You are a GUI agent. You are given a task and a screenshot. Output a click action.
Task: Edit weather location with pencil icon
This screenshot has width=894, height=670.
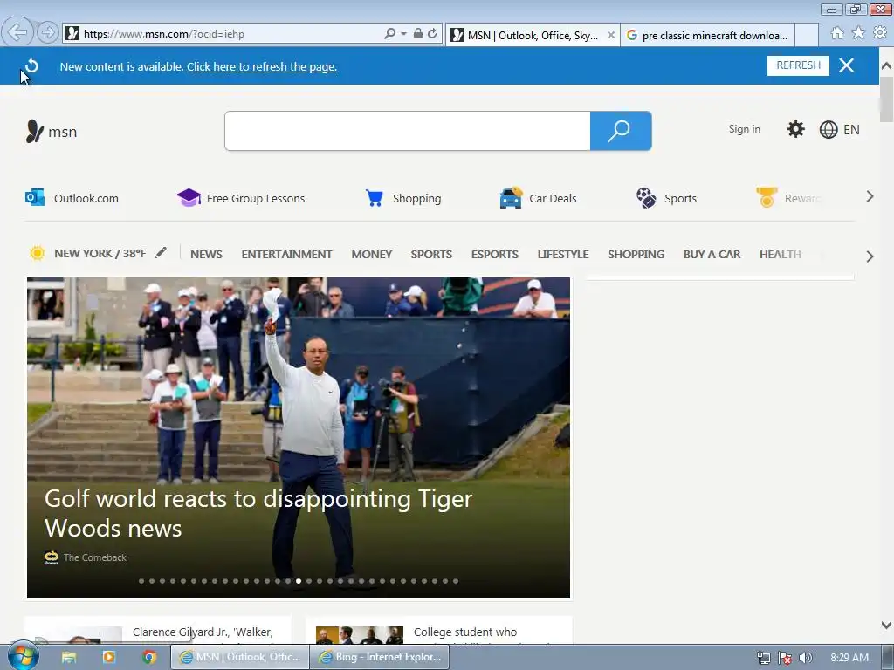coord(161,252)
